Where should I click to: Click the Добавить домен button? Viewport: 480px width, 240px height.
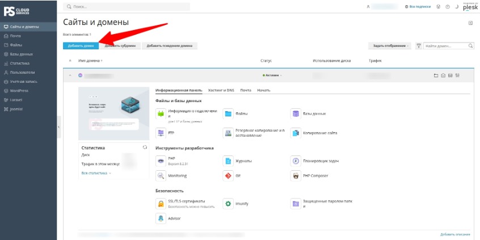pos(81,46)
